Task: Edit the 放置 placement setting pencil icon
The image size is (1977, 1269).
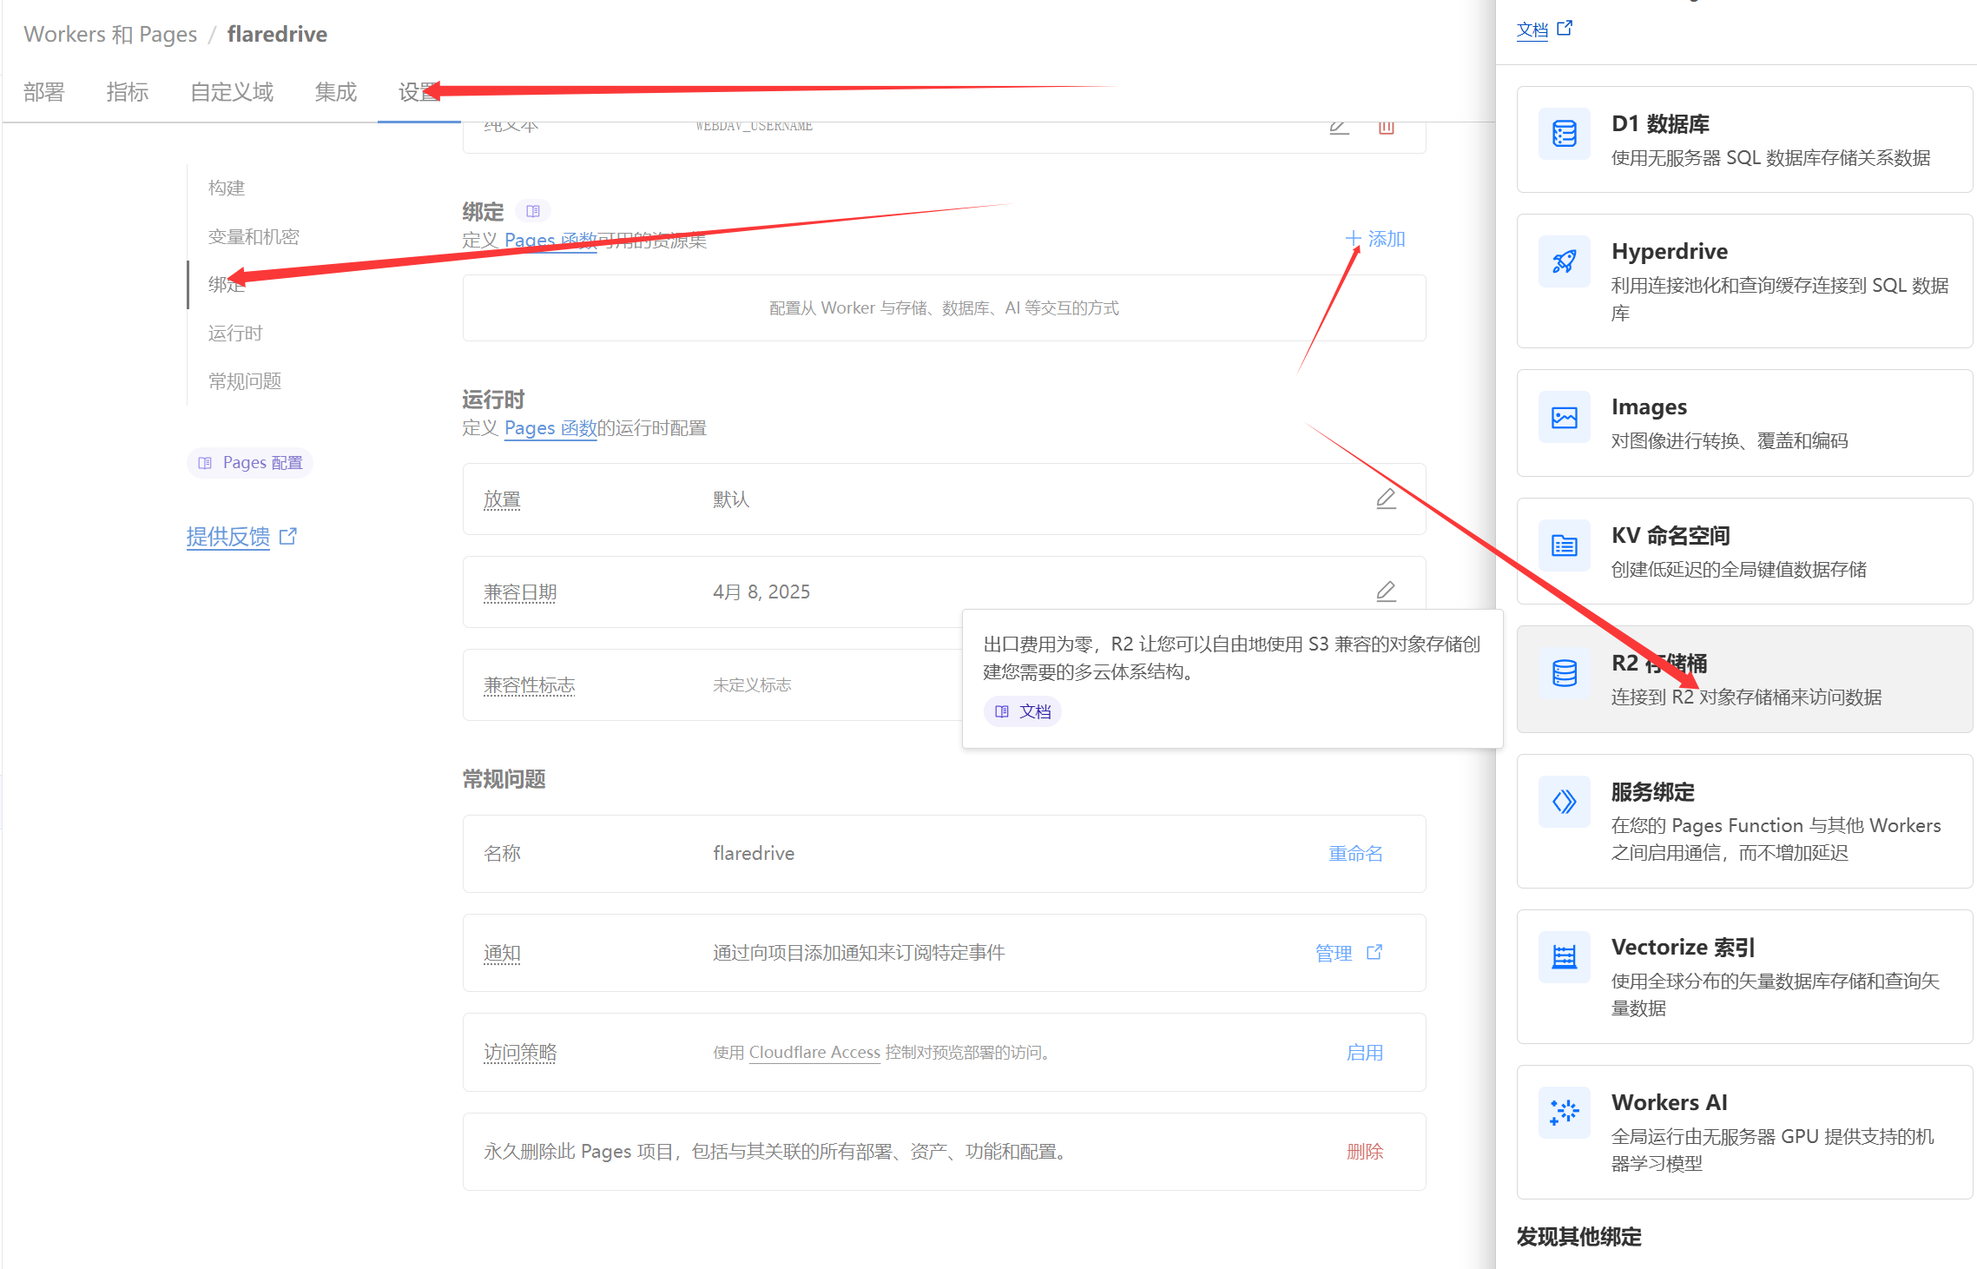Action: pyautogui.click(x=1386, y=499)
